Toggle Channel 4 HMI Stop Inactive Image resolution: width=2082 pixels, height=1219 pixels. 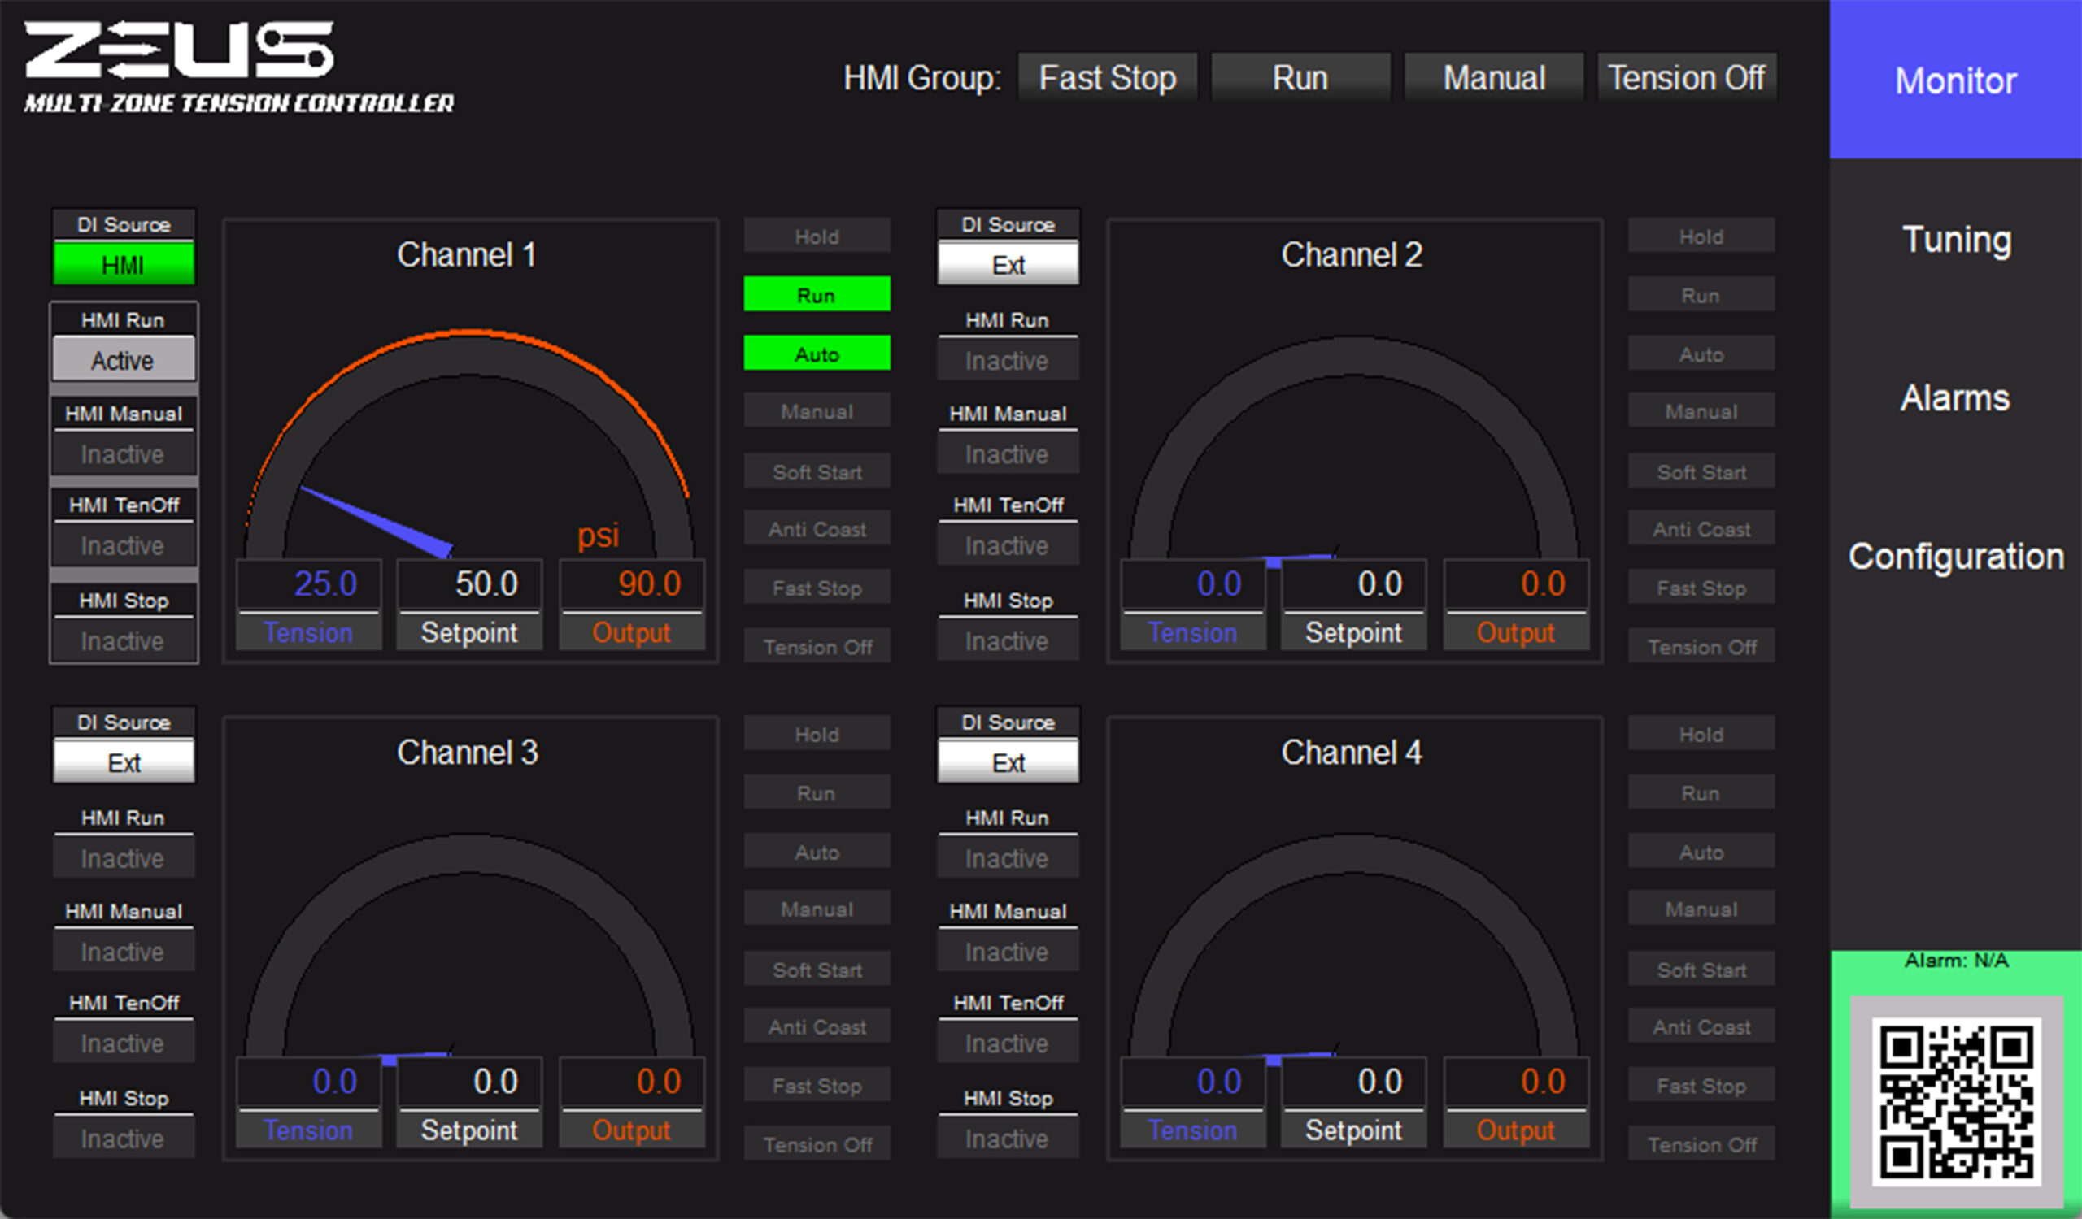pos(1008,1138)
